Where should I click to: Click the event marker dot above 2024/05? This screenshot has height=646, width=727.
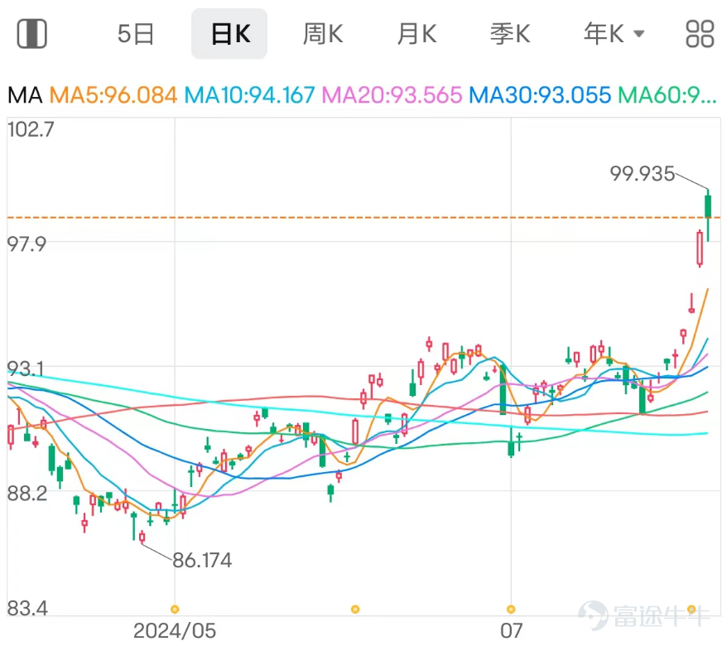click(175, 609)
